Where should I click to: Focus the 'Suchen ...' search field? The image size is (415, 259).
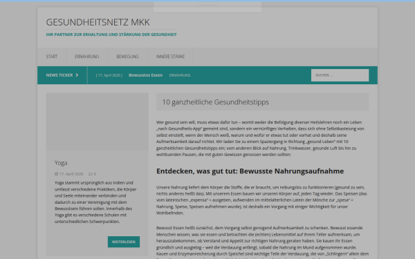click(x=340, y=75)
